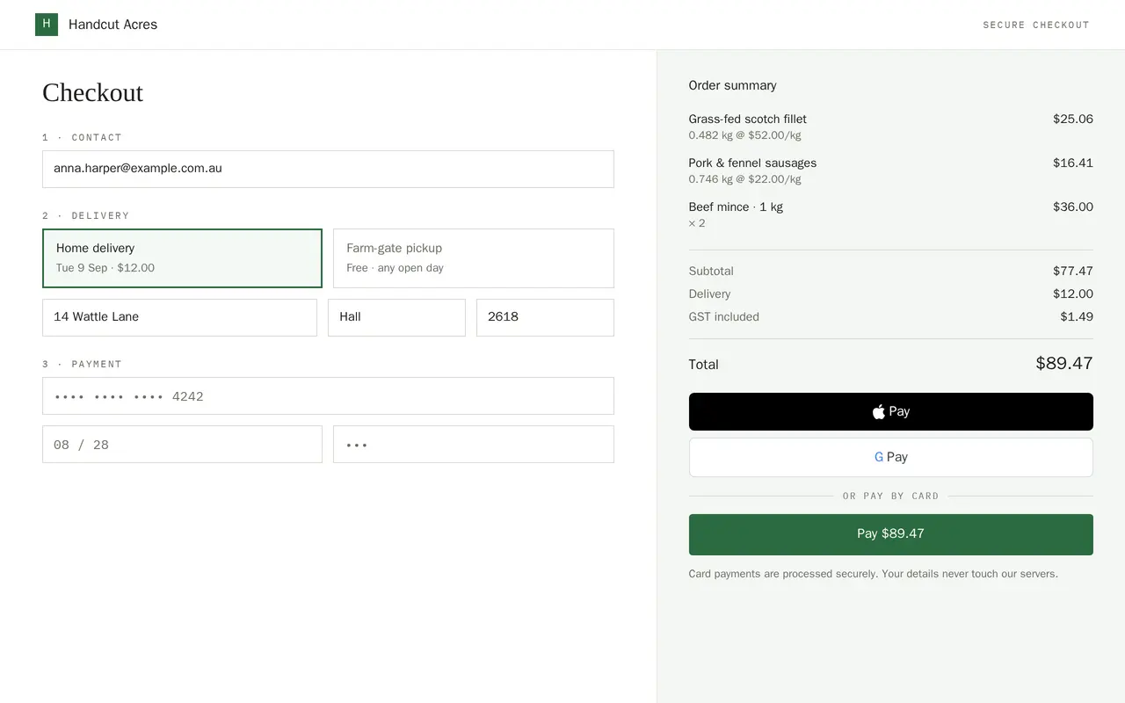Click the $25.06 scotch fillet price
Screen dimensions: 1125x703
pyautogui.click(x=1073, y=119)
